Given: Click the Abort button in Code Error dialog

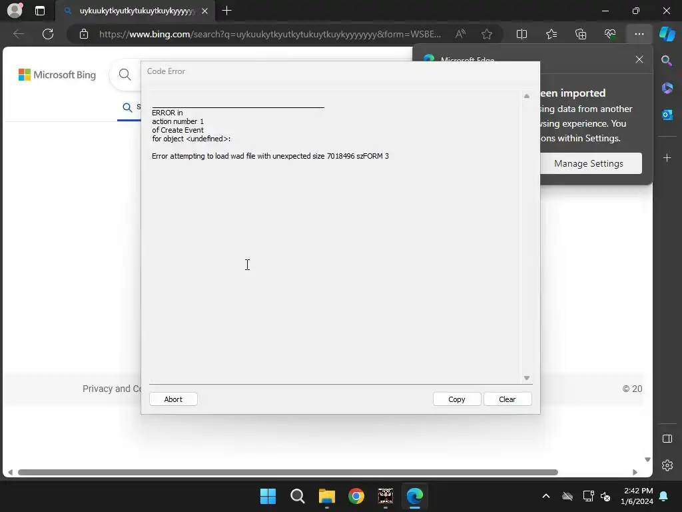Looking at the screenshot, I should (x=173, y=399).
